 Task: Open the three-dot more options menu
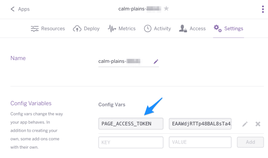click(x=263, y=9)
